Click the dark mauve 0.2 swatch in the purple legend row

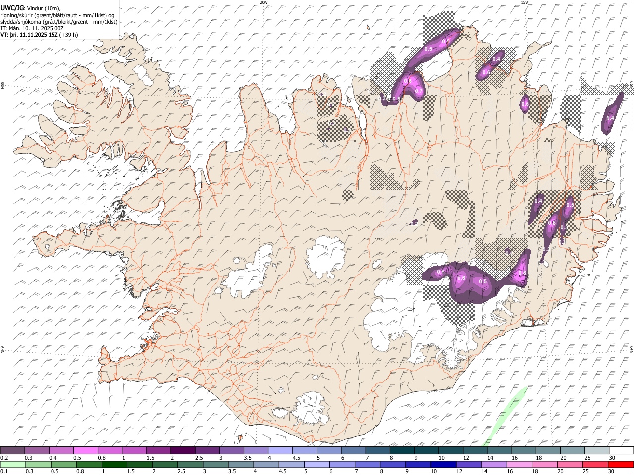(12, 451)
